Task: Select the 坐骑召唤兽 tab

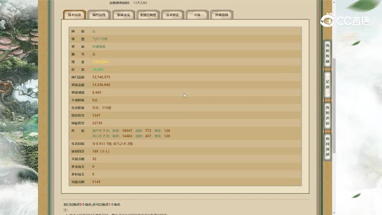Action: pos(148,15)
